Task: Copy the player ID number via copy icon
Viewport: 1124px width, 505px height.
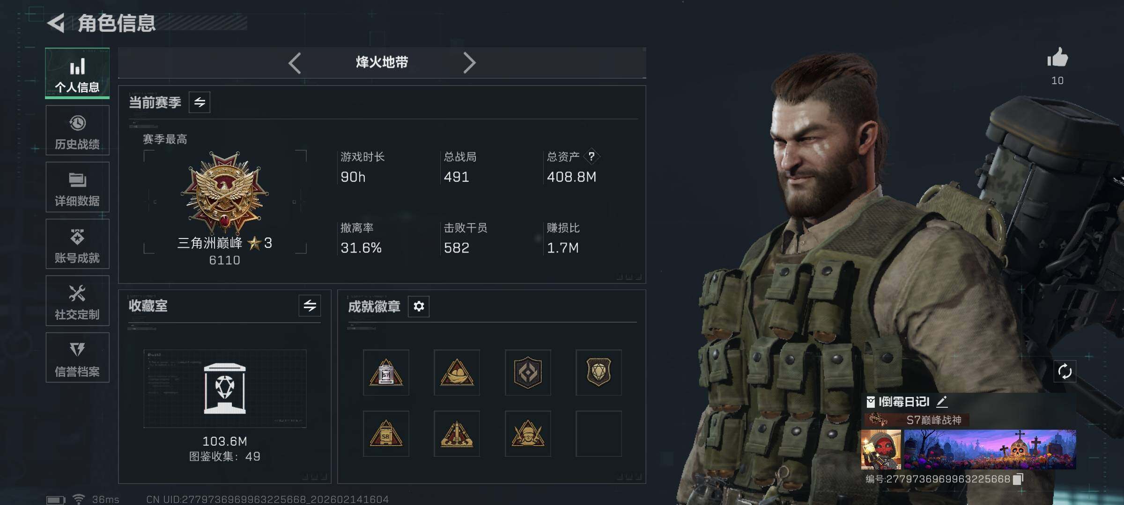Action: tap(1018, 479)
